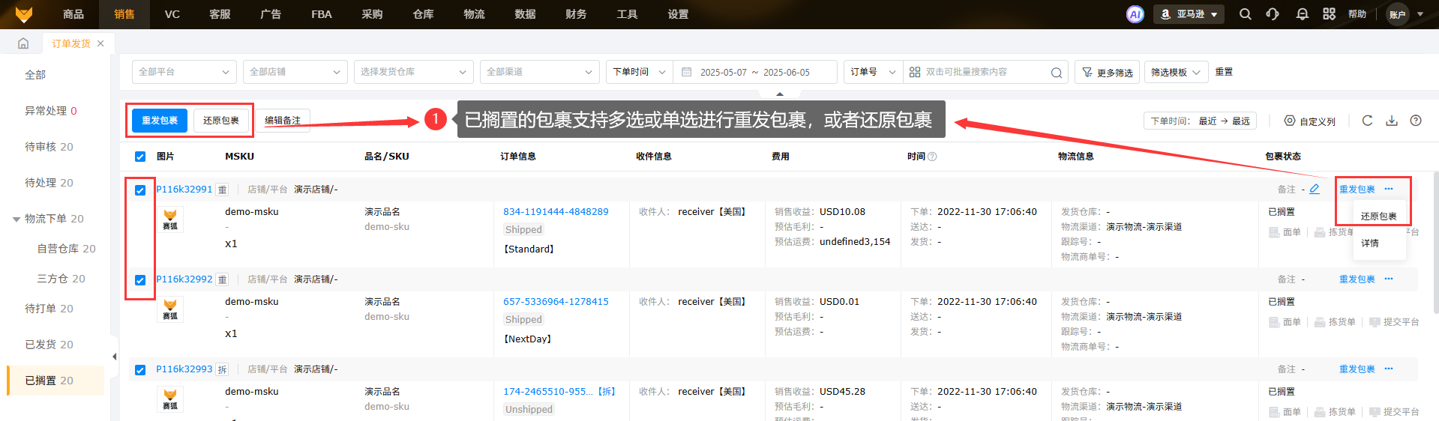1439x421 pixels.
Task: Click the more options dots for P116k32991
Action: coord(1389,189)
